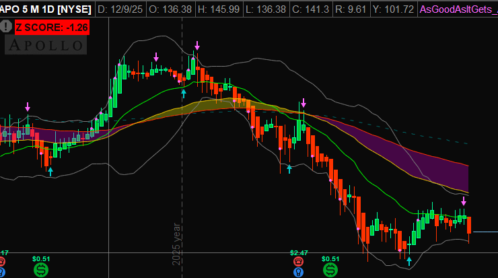The height and width of the screenshot is (278, 498).
Task: Click the rightmost green dividend dollar icon
Action: (x=330, y=270)
